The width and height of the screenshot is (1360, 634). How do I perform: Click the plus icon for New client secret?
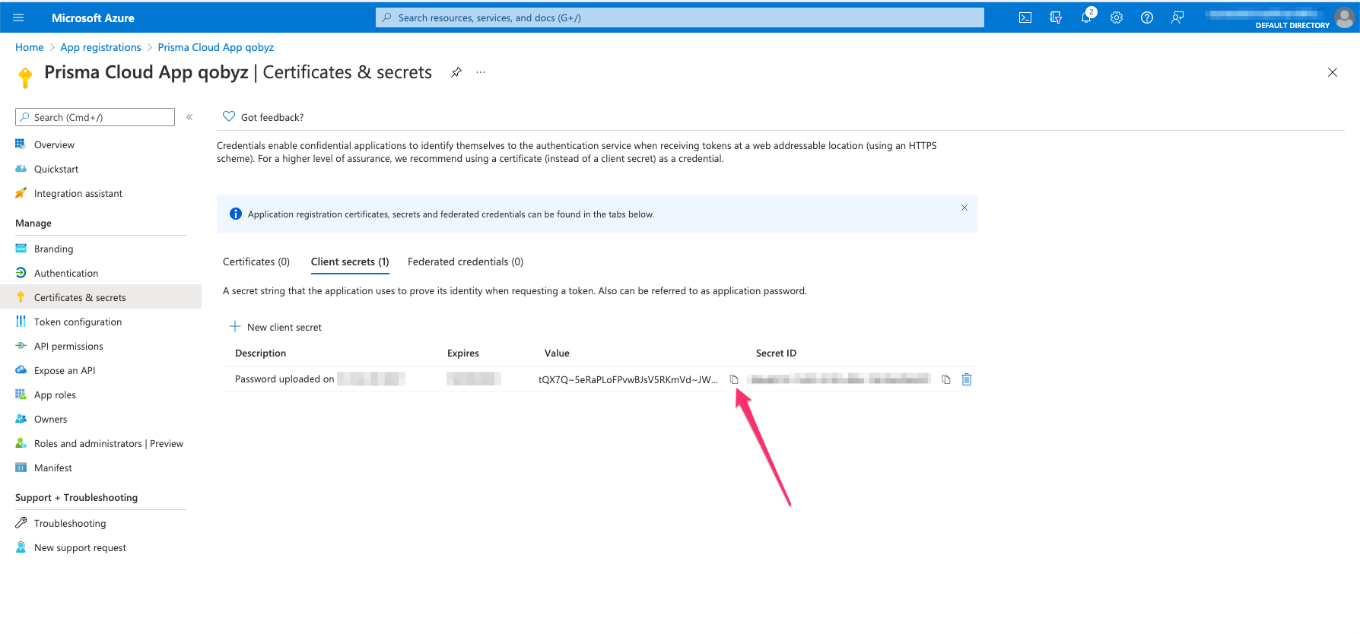235,327
